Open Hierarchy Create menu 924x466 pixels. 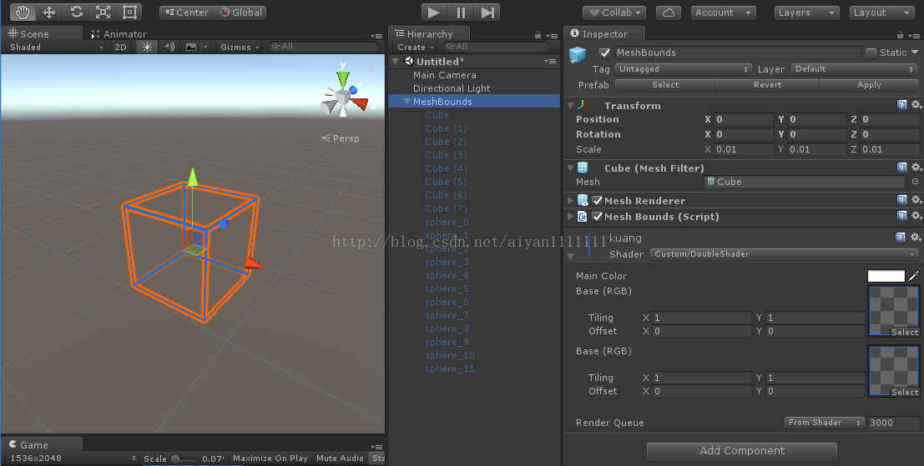tap(416, 47)
